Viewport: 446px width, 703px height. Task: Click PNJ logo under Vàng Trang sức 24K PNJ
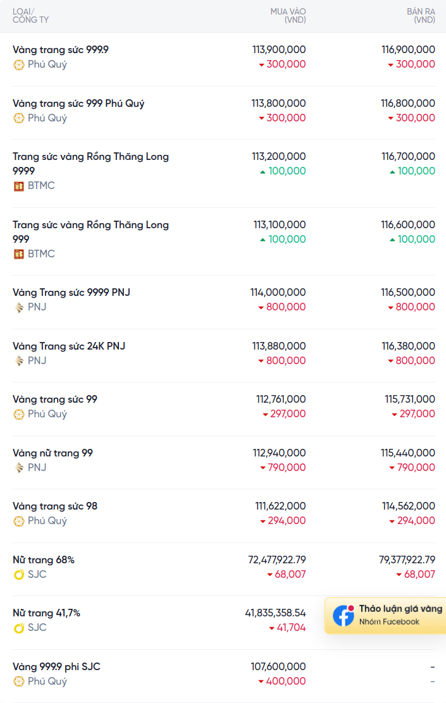[18, 362]
